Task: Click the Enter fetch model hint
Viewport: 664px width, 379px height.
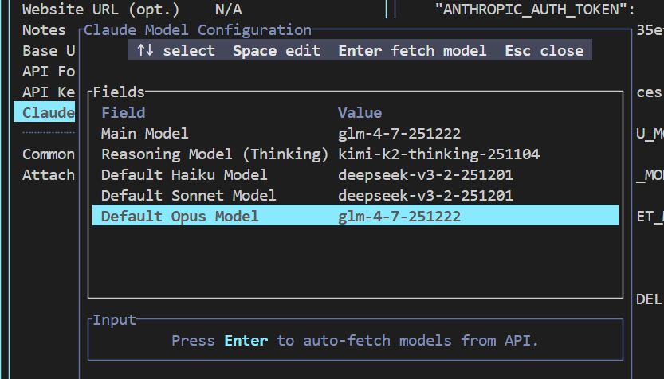Action: point(412,51)
